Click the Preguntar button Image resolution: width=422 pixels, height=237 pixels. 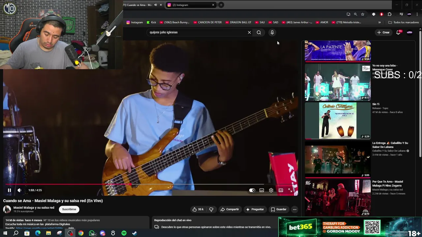coord(255,209)
